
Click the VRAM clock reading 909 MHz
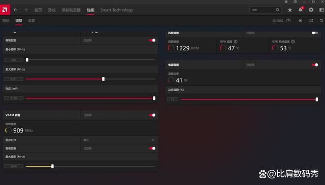tap(23, 130)
